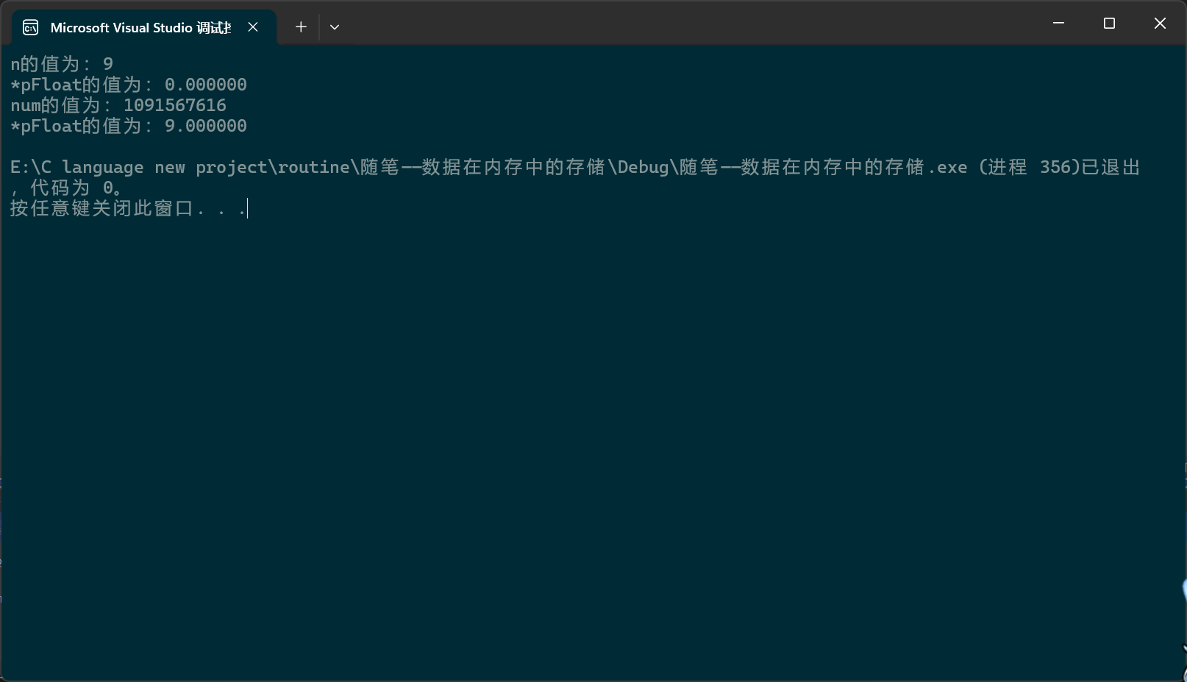The height and width of the screenshot is (682, 1187).
Task: Click the console icon in the tab
Action: 31,28
